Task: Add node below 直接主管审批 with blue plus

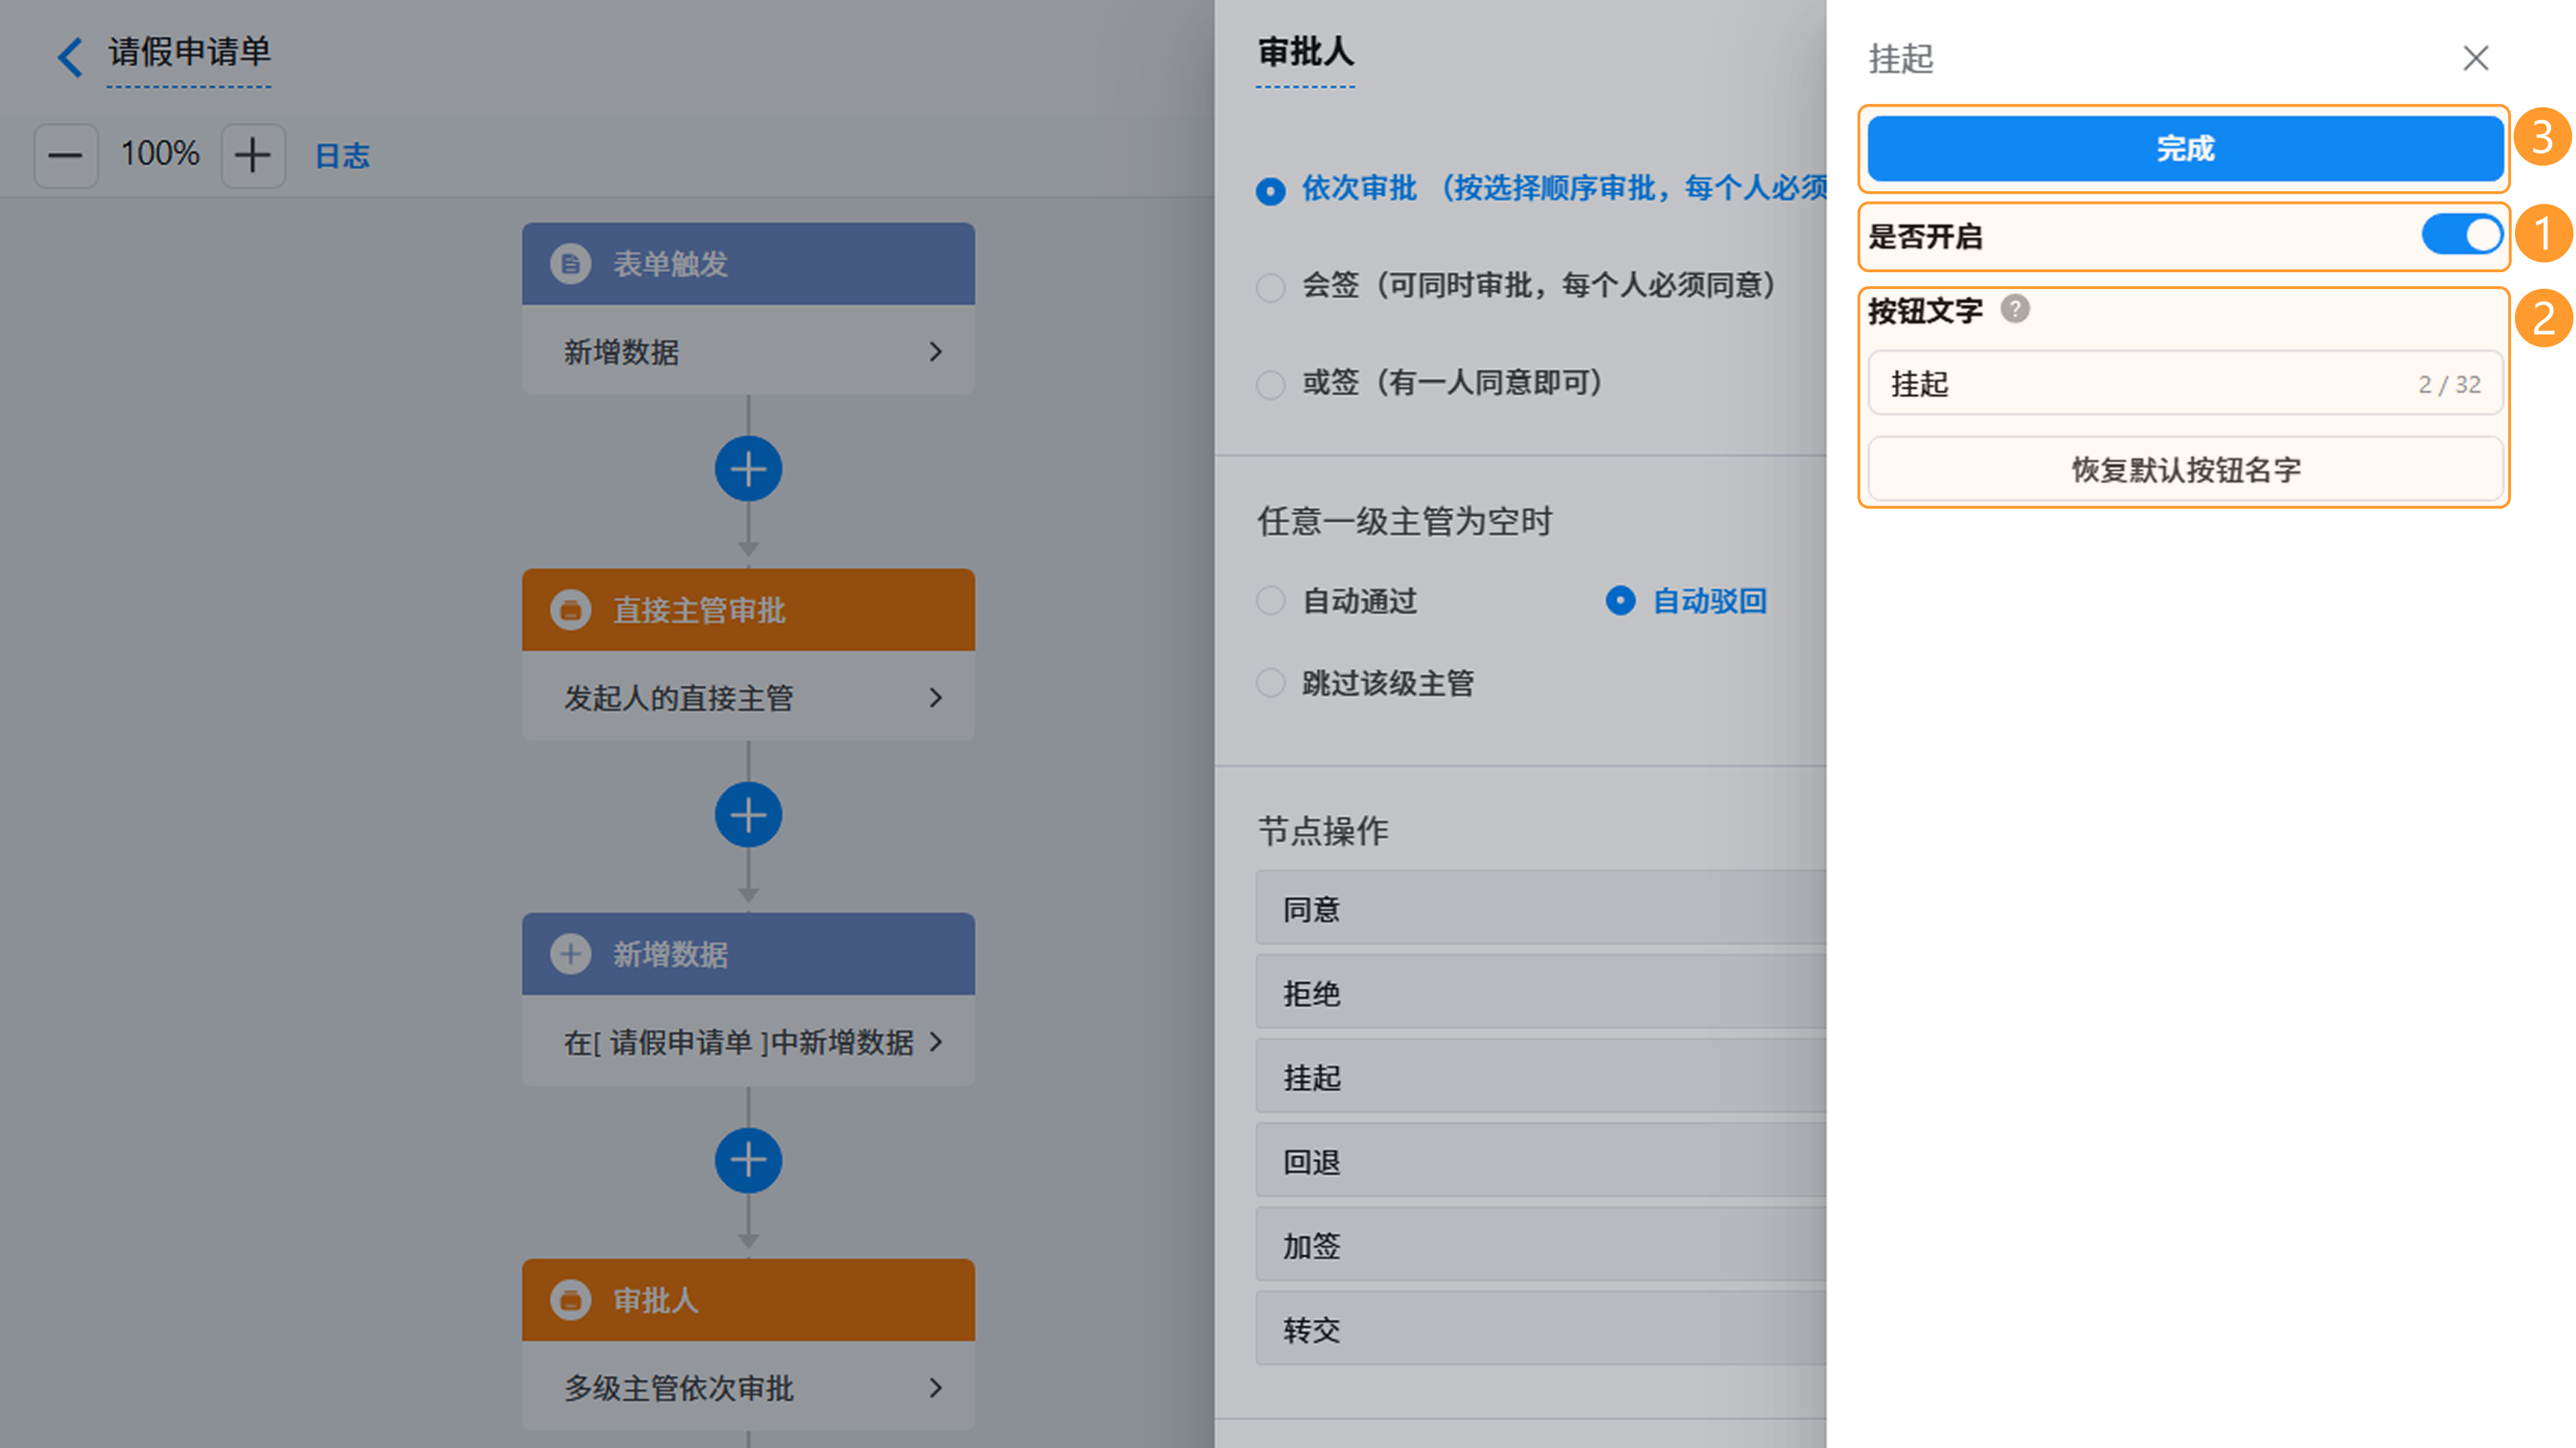Action: click(x=748, y=814)
